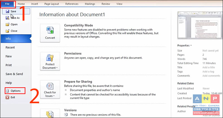Click the Add comments field
Screen dimensions: 223x118
click(211, 76)
